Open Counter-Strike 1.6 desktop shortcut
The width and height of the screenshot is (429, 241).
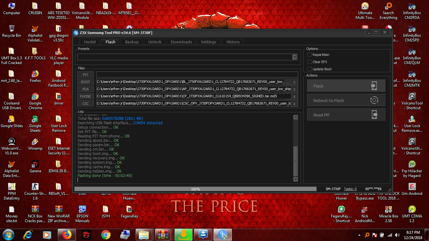(35, 191)
